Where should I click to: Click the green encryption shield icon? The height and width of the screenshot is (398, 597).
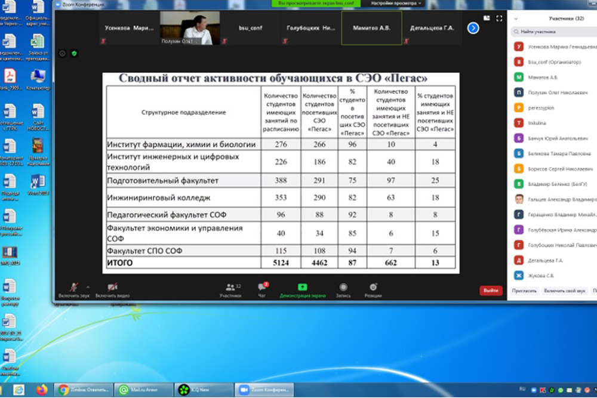click(x=74, y=53)
